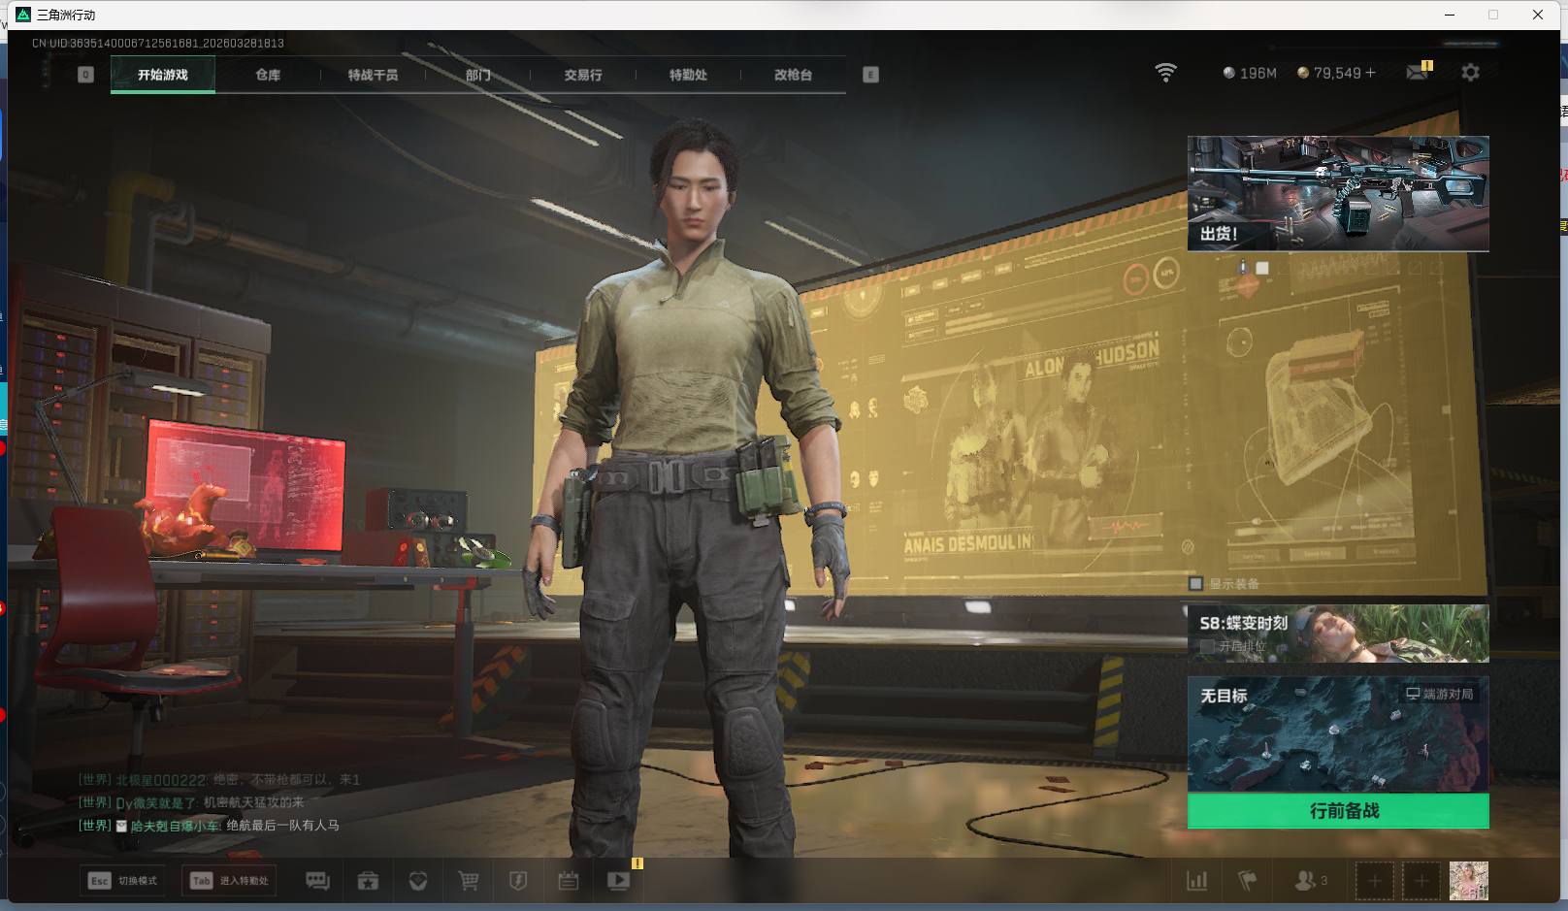
Task: Click world chat message from Dy微笑就是了
Action: point(191,802)
